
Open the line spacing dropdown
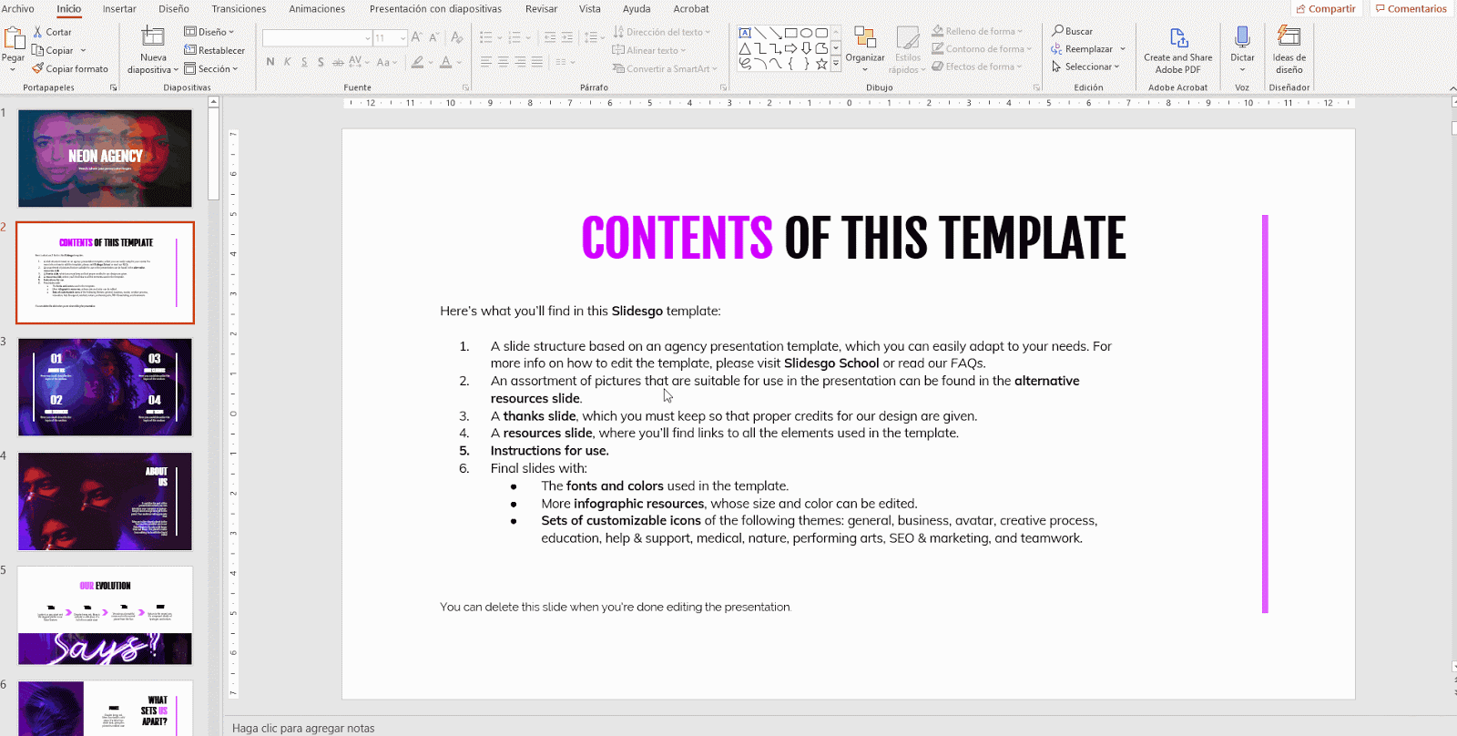(595, 37)
